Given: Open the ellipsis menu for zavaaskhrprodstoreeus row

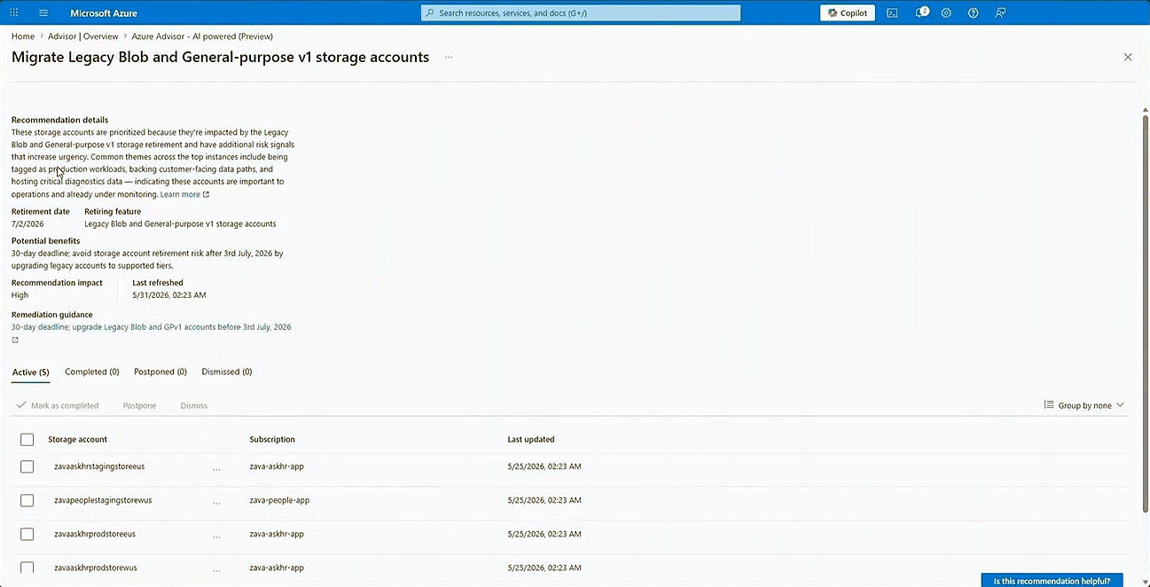Looking at the screenshot, I should (x=216, y=536).
